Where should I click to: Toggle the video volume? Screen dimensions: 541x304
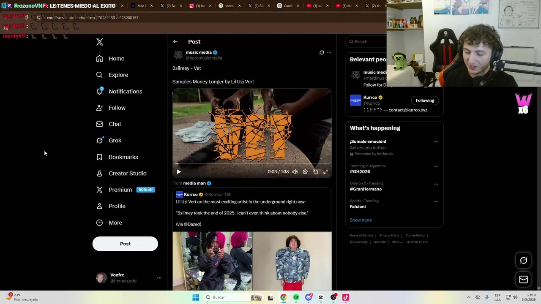[295, 172]
